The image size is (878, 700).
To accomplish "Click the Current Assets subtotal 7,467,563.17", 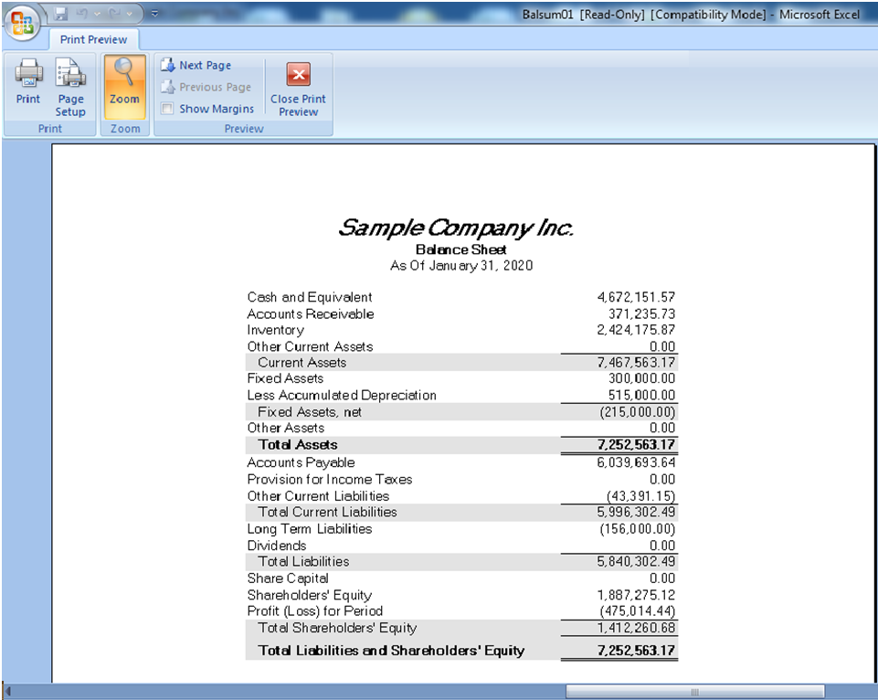I will (x=636, y=363).
